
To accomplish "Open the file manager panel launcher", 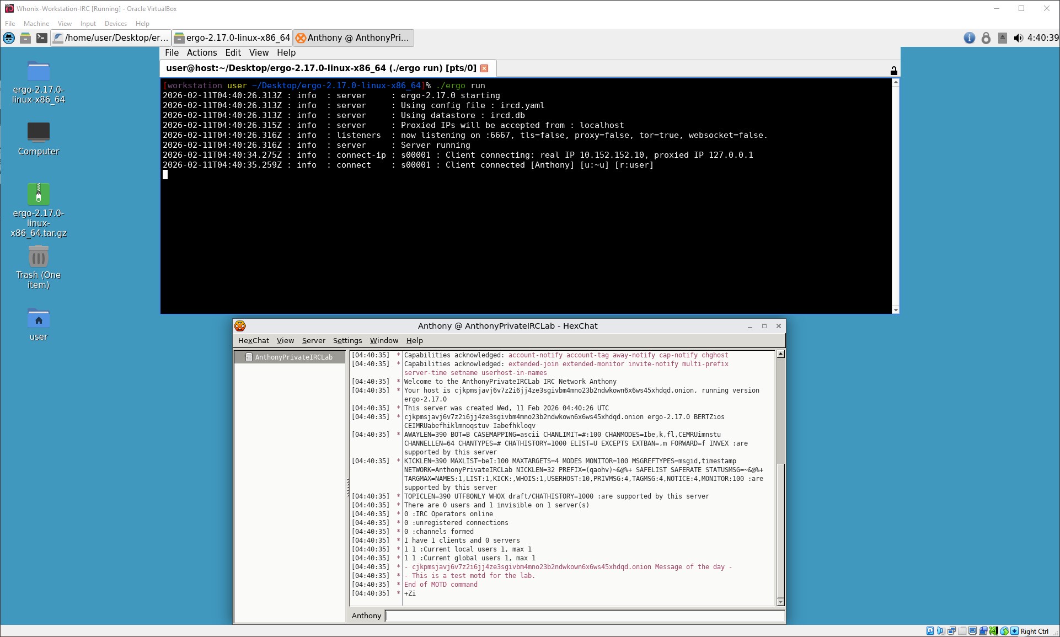I will click(x=25, y=38).
